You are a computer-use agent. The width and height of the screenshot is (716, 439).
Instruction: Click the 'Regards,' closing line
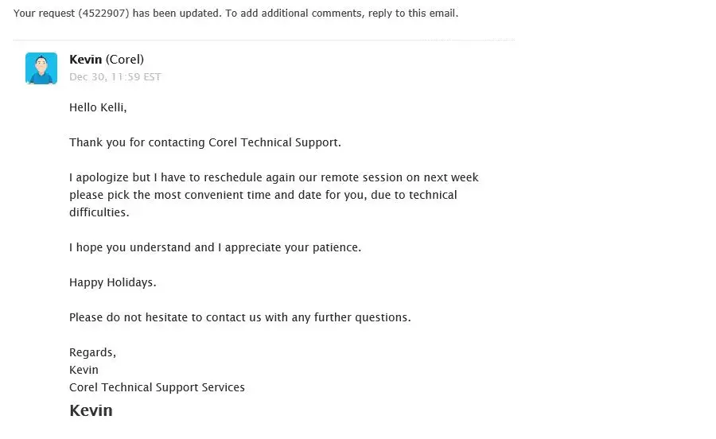click(92, 352)
